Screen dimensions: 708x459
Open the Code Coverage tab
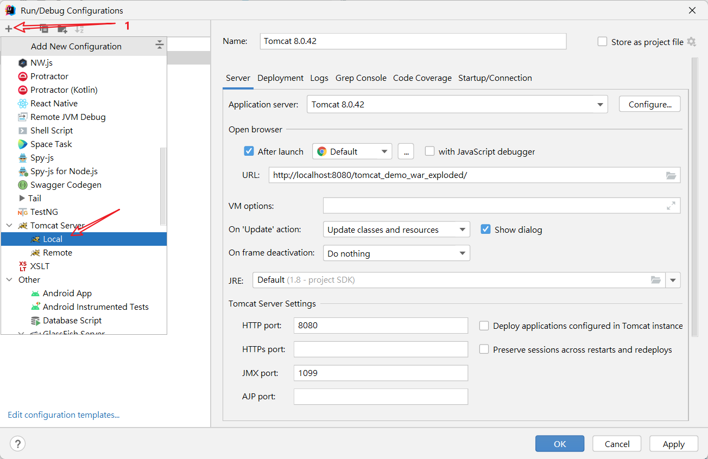(422, 78)
